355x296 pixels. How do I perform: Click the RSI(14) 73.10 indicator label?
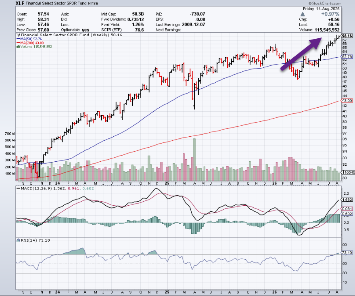click(35, 240)
